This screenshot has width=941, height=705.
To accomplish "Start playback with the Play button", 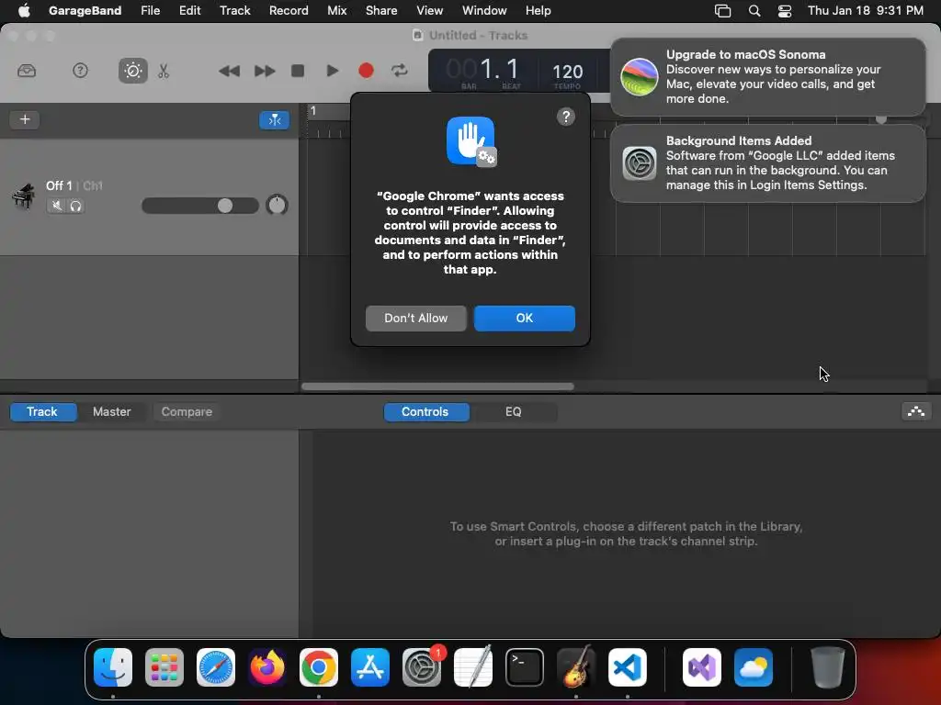I will pyautogui.click(x=332, y=71).
